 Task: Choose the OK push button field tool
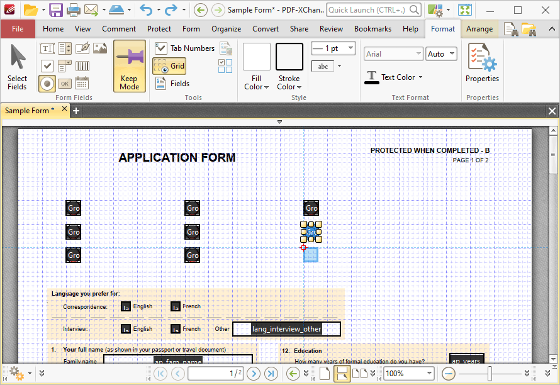tap(65, 84)
